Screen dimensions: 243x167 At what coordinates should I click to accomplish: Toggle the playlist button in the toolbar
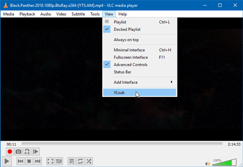(x=72, y=161)
